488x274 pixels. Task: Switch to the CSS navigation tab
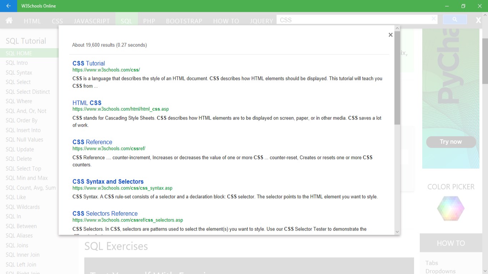[x=57, y=21]
